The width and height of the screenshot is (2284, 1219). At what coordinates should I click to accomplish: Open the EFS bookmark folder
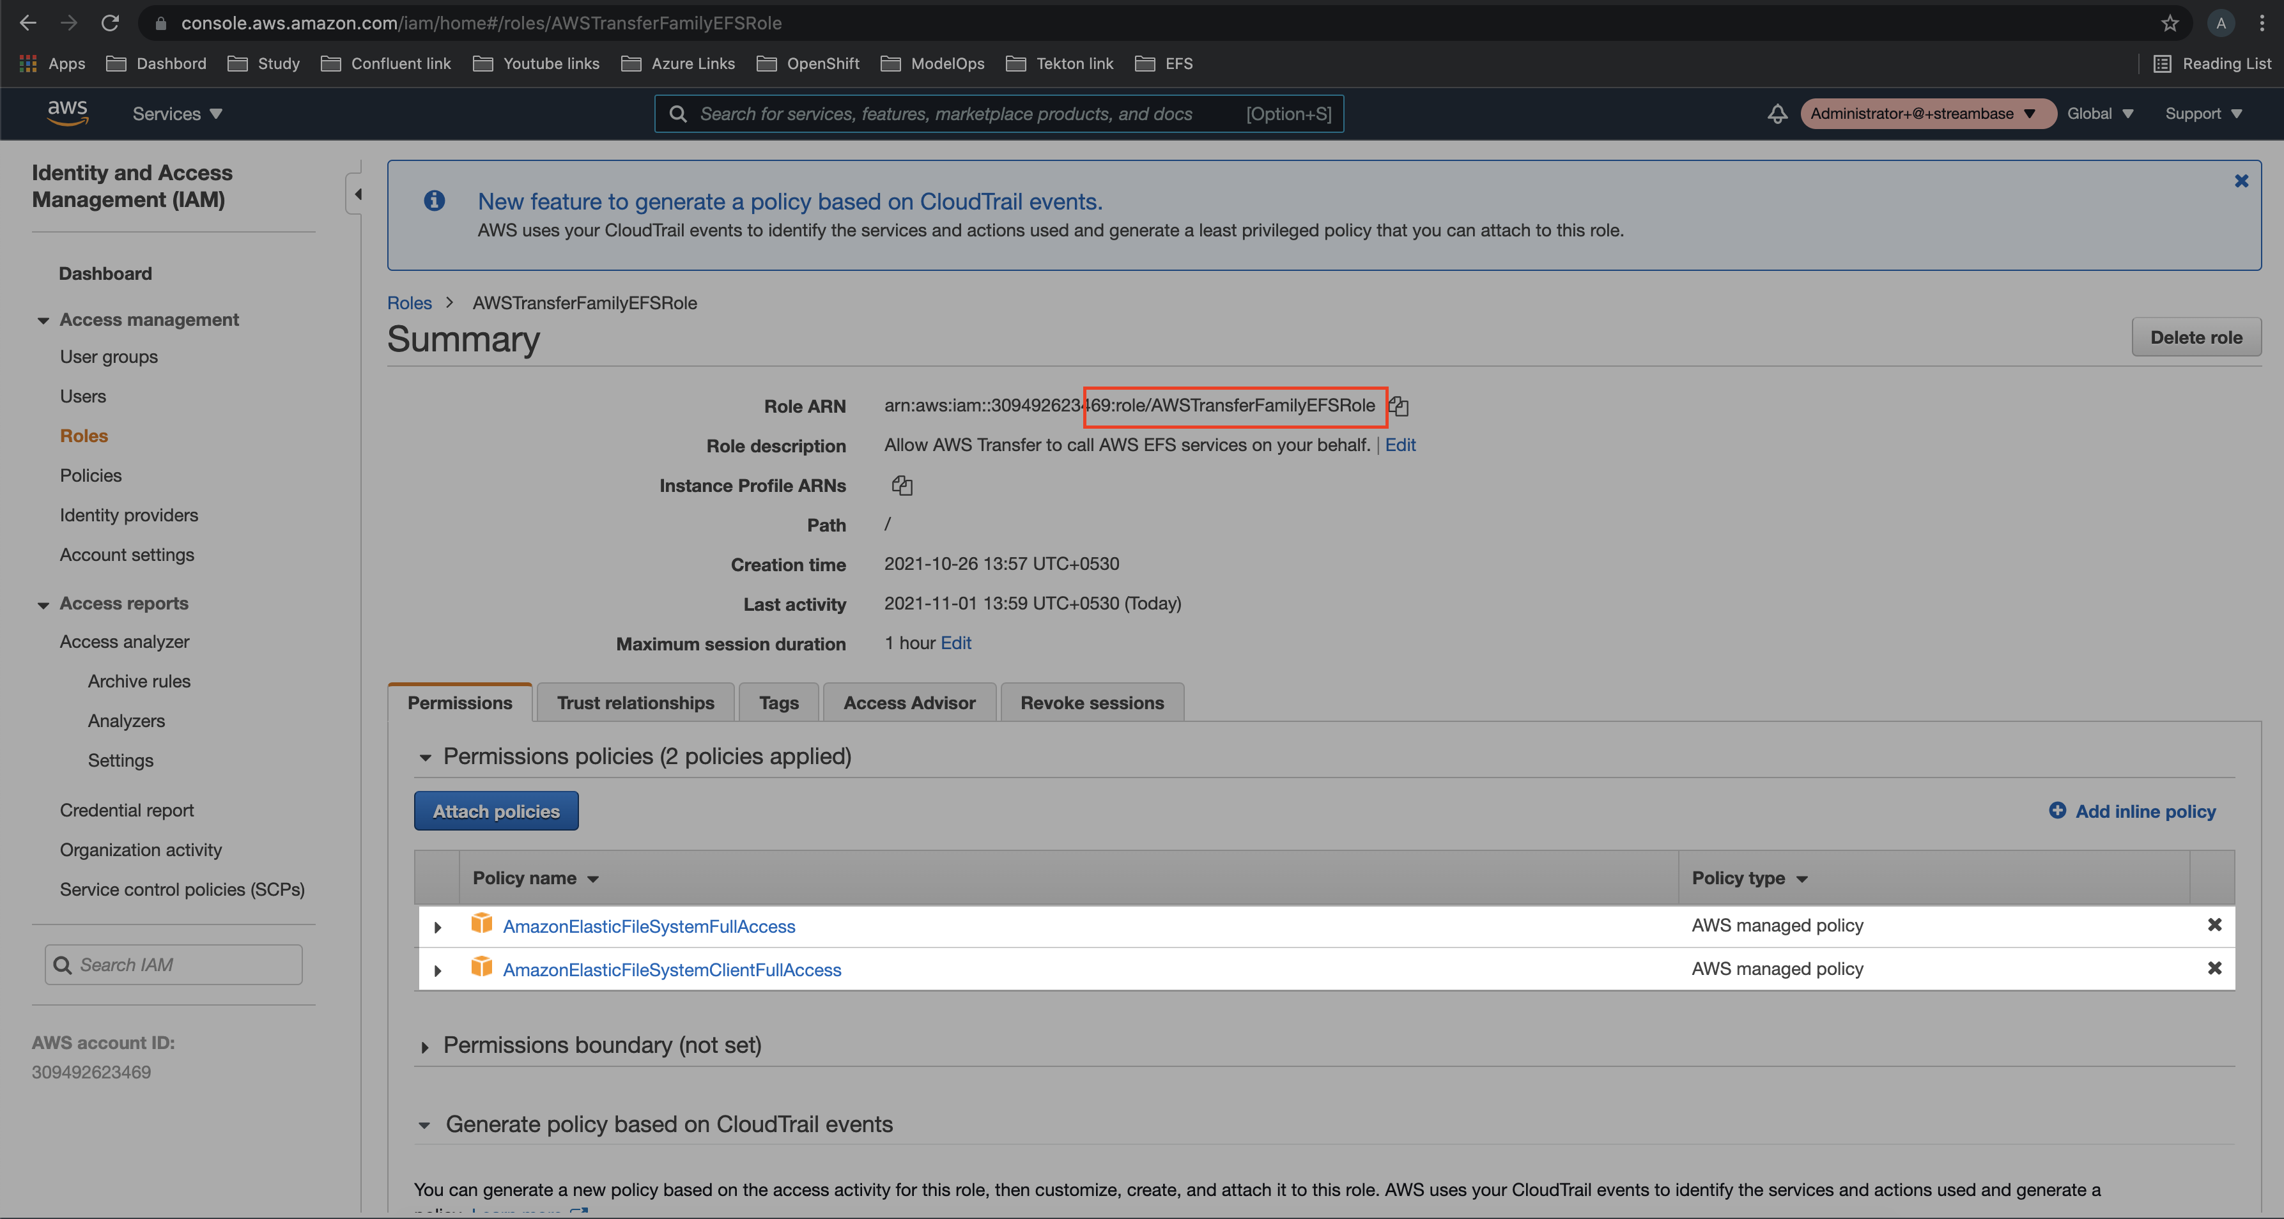coord(1164,64)
